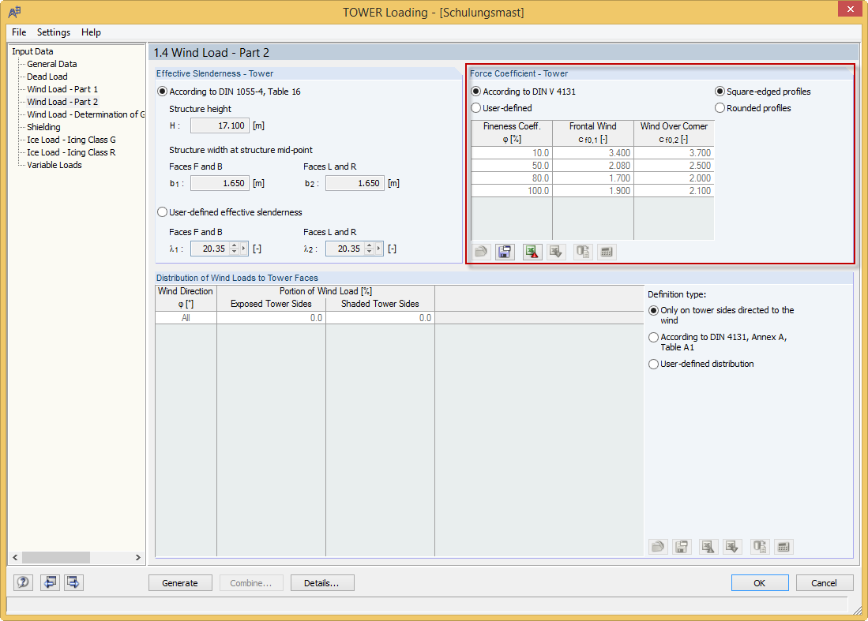
Task: Import Force Coefficient table from Excel
Action: tap(556, 252)
